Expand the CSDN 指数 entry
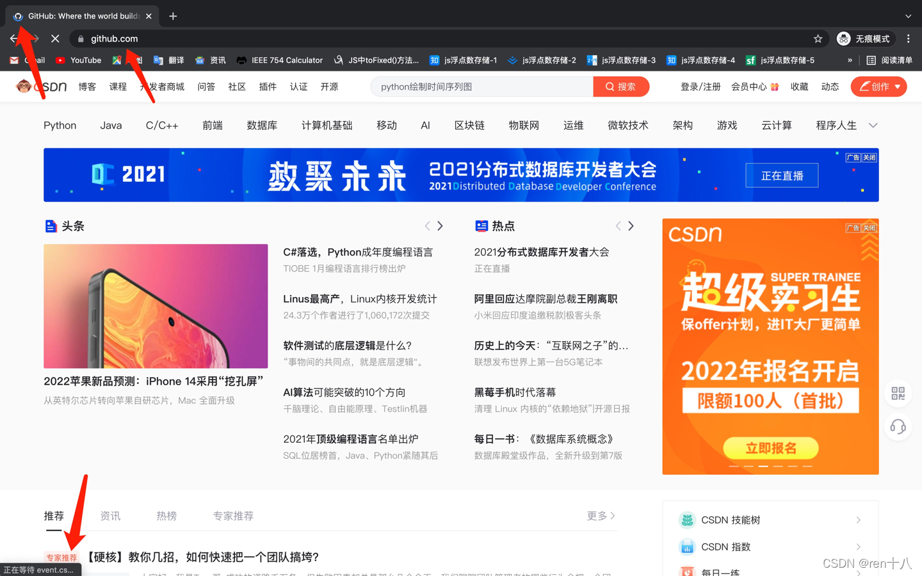 770,547
